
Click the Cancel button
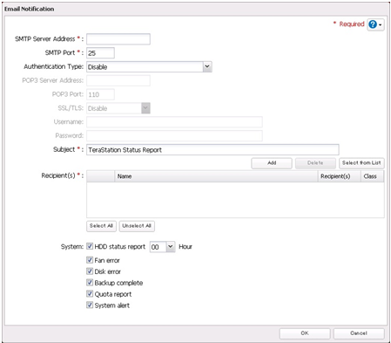(359, 333)
